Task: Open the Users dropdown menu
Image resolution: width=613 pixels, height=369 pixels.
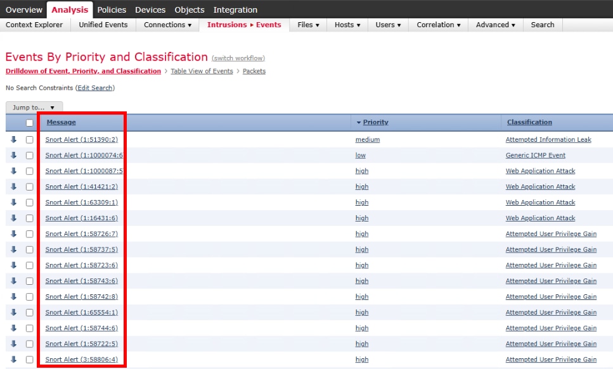Action: (388, 25)
